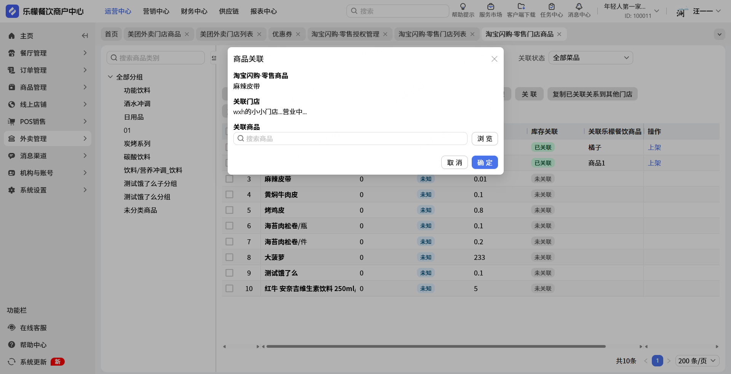Open the 财务中心 top menu

point(194,11)
